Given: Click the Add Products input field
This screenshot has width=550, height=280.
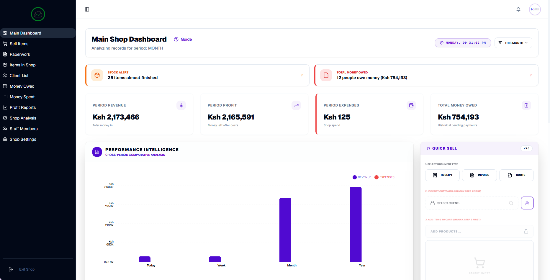Looking at the screenshot, I should (479, 232).
